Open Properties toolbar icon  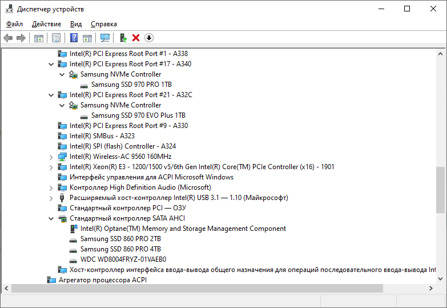click(x=56, y=38)
